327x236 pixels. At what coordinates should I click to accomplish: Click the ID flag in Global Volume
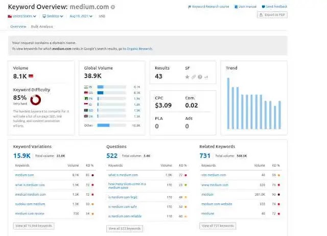(86, 104)
